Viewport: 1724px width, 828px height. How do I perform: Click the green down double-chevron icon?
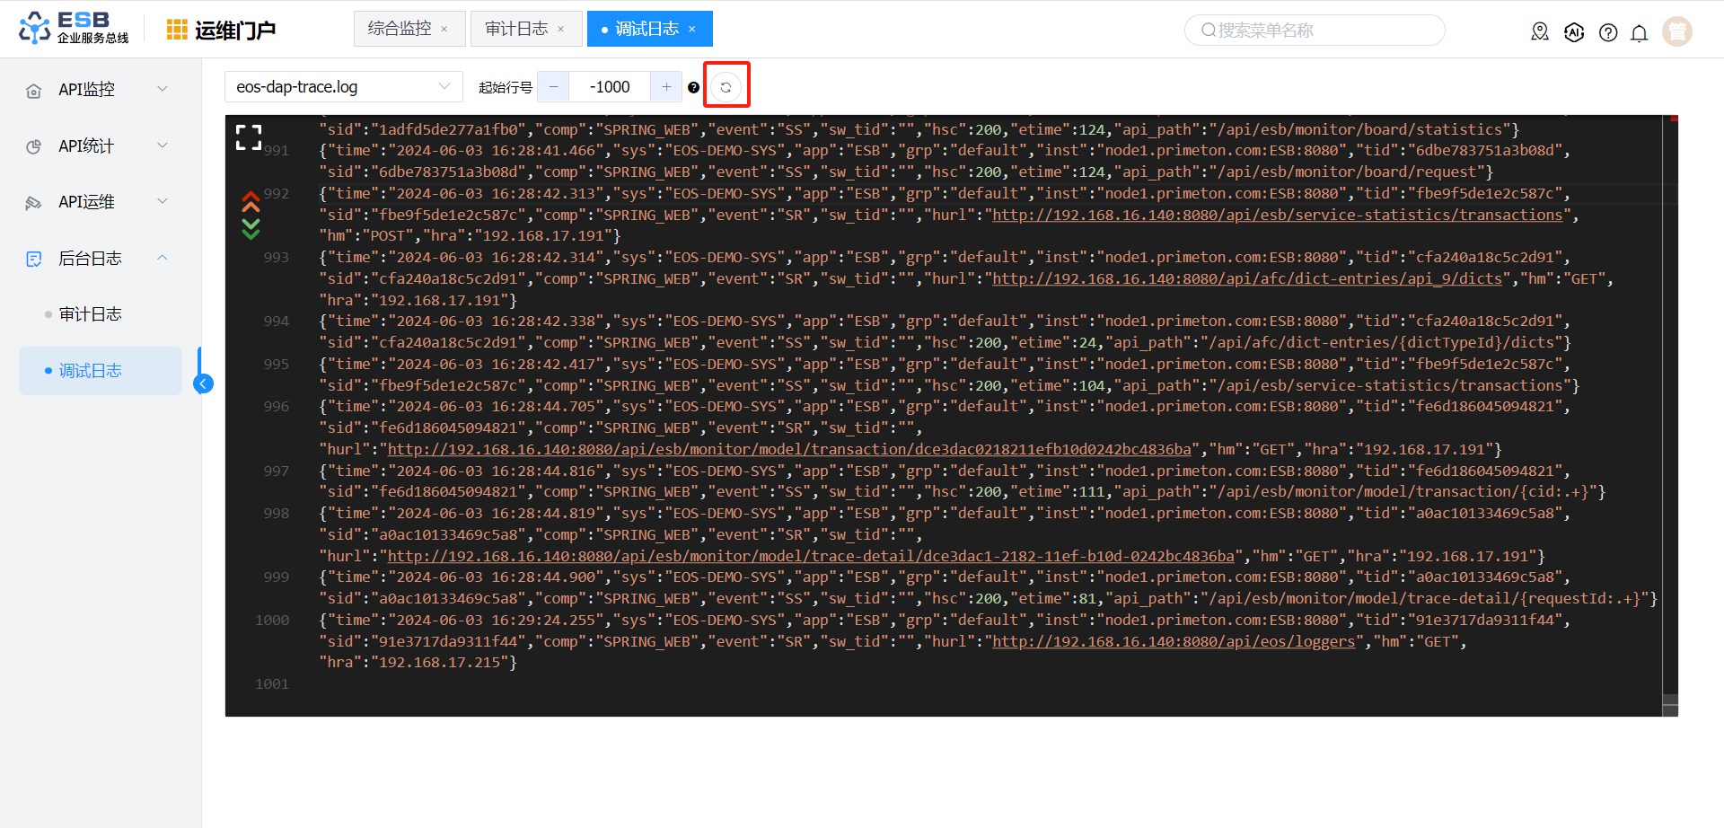(x=251, y=229)
